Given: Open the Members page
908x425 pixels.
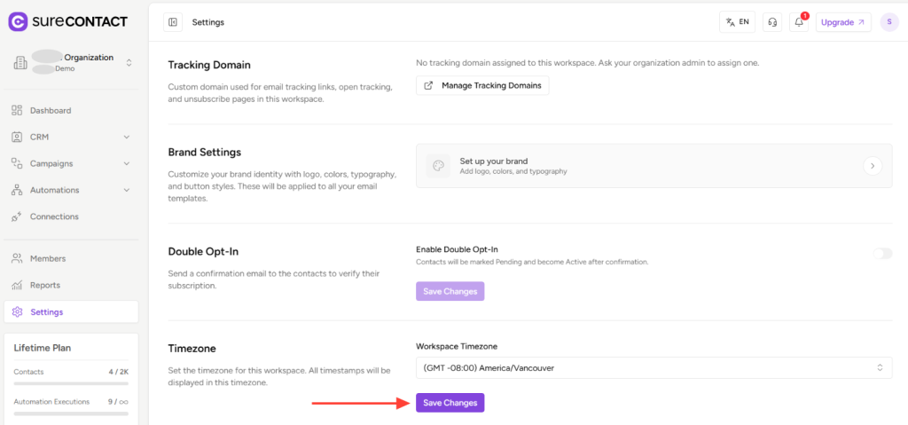Looking at the screenshot, I should pos(47,258).
